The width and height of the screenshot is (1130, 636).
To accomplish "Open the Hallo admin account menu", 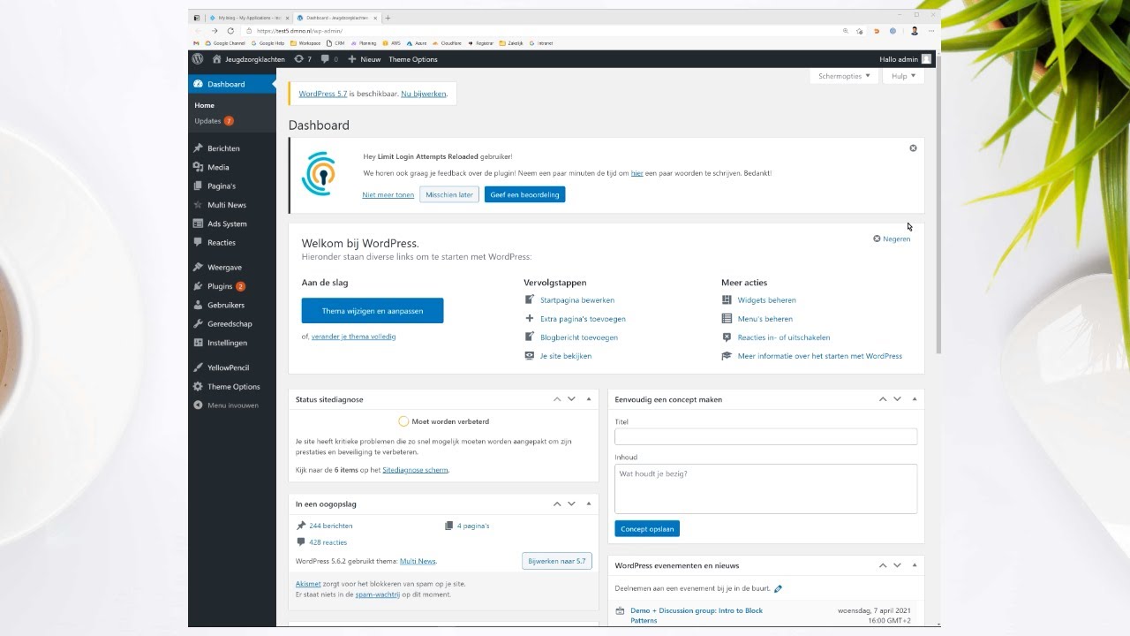I will [905, 59].
